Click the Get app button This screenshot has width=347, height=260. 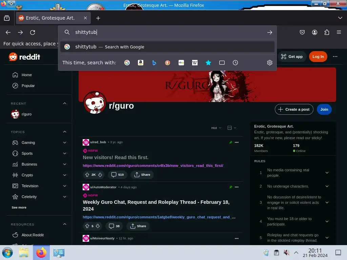pyautogui.click(x=292, y=57)
